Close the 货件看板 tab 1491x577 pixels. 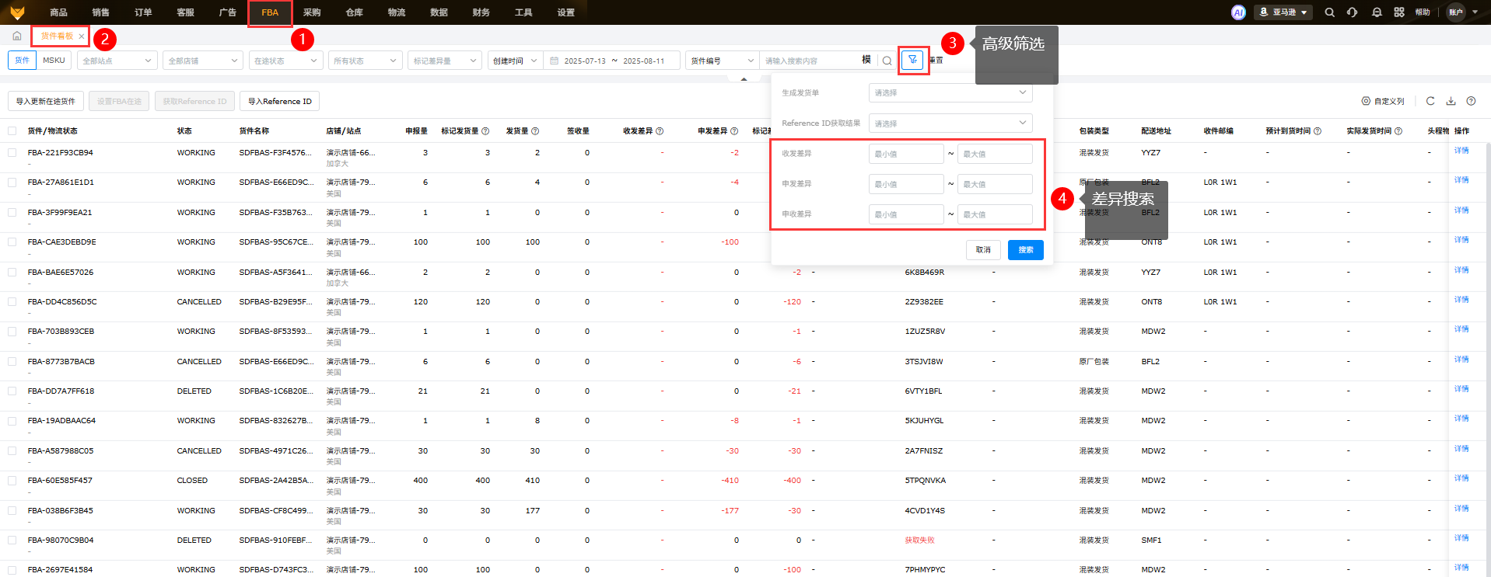pos(81,36)
